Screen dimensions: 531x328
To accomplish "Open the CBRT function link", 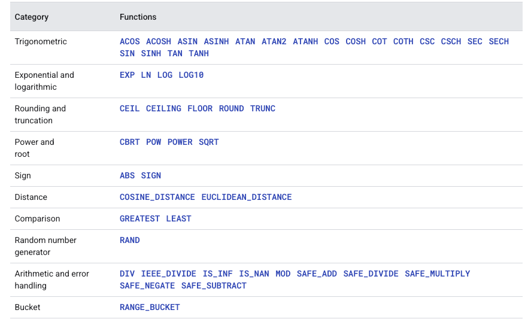I will click(130, 142).
